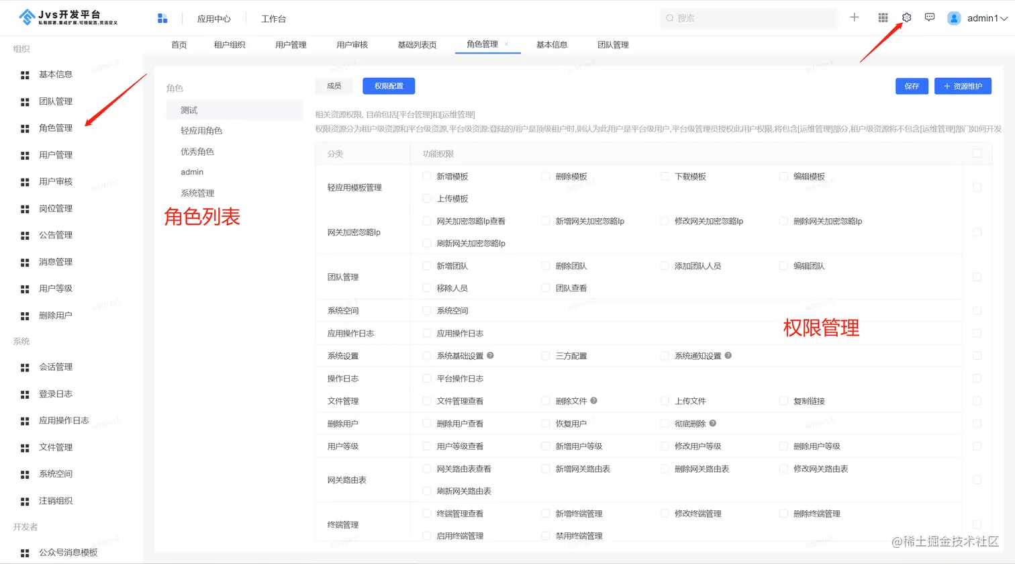Check the 编辑模板 permission
Screen dimensions: 1015x564
pos(783,176)
